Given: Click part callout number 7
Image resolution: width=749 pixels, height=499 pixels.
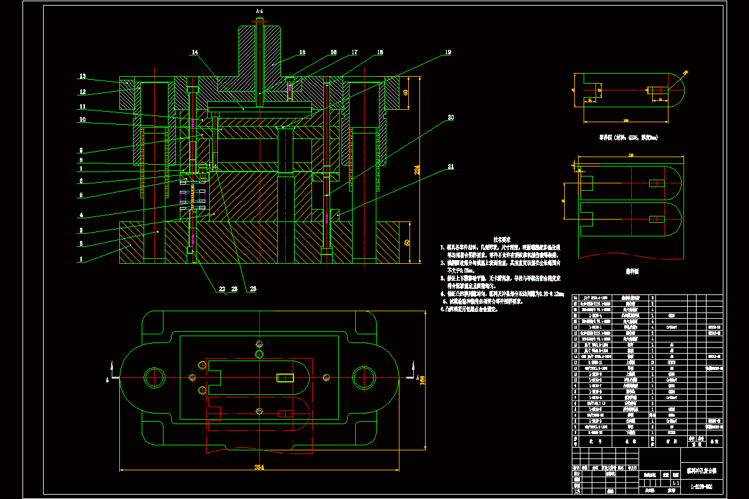Looking at the screenshot, I should (80, 169).
